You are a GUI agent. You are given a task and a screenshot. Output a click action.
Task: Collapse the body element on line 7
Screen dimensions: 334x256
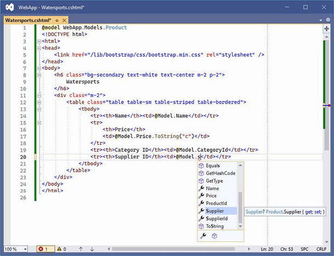[x=39, y=69]
